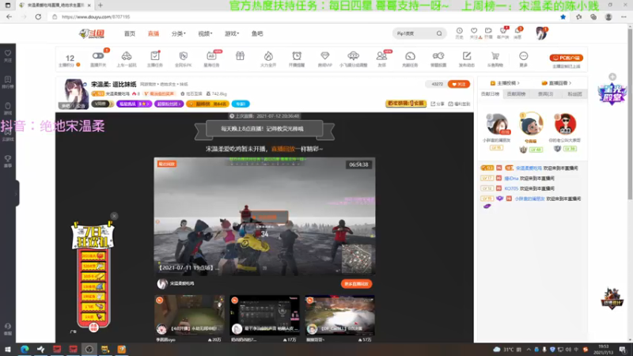Open the first recommended stream thumbnail
This screenshot has width=633, height=356.
[189, 315]
